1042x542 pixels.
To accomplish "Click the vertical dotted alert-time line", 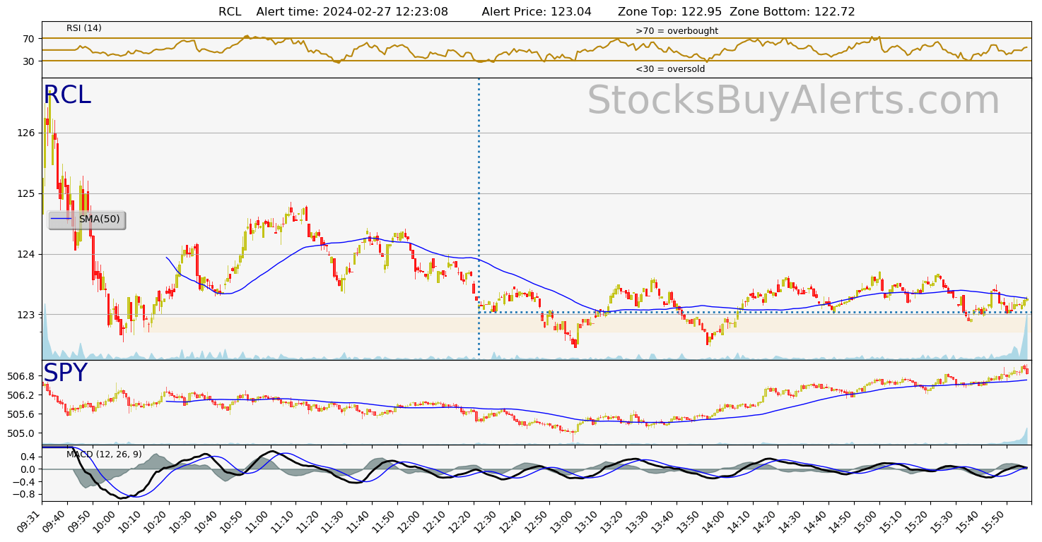I will [479, 219].
